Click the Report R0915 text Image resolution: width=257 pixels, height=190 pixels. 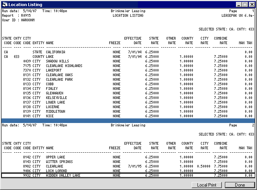pyautogui.click(x=16, y=16)
